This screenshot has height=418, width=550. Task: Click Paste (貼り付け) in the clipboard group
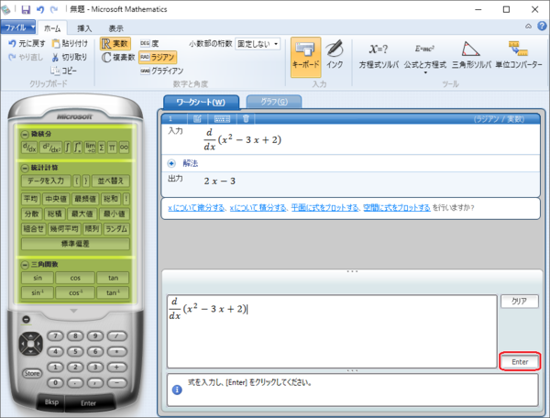(70, 43)
